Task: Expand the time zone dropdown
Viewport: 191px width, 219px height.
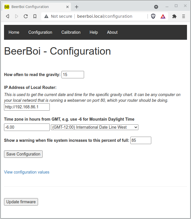Action: [95, 127]
